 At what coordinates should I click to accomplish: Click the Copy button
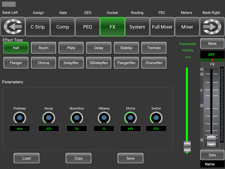coord(79,158)
